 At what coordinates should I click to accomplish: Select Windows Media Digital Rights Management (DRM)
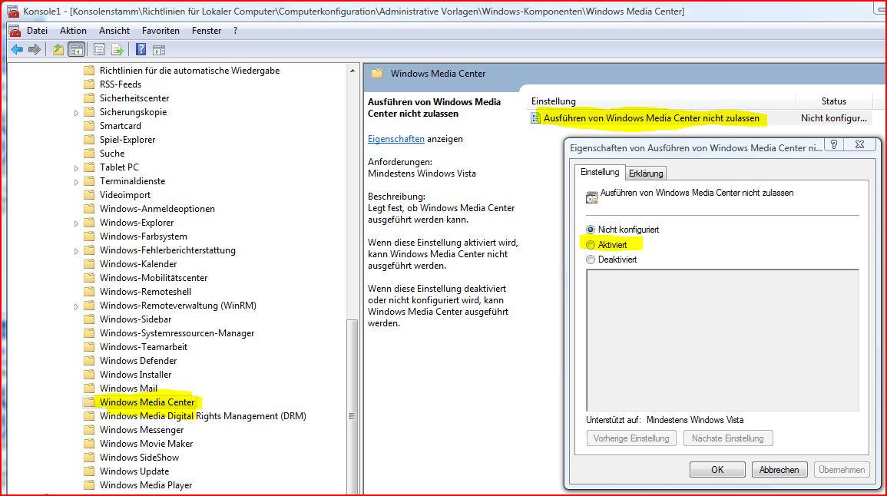pos(203,415)
